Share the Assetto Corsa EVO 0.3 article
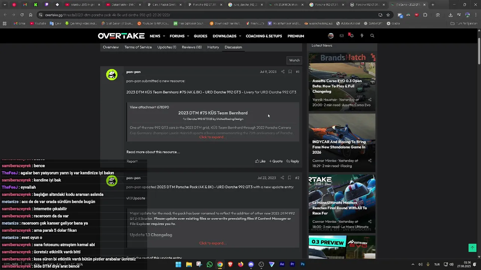Screen dimensions: 481x270 370,100
